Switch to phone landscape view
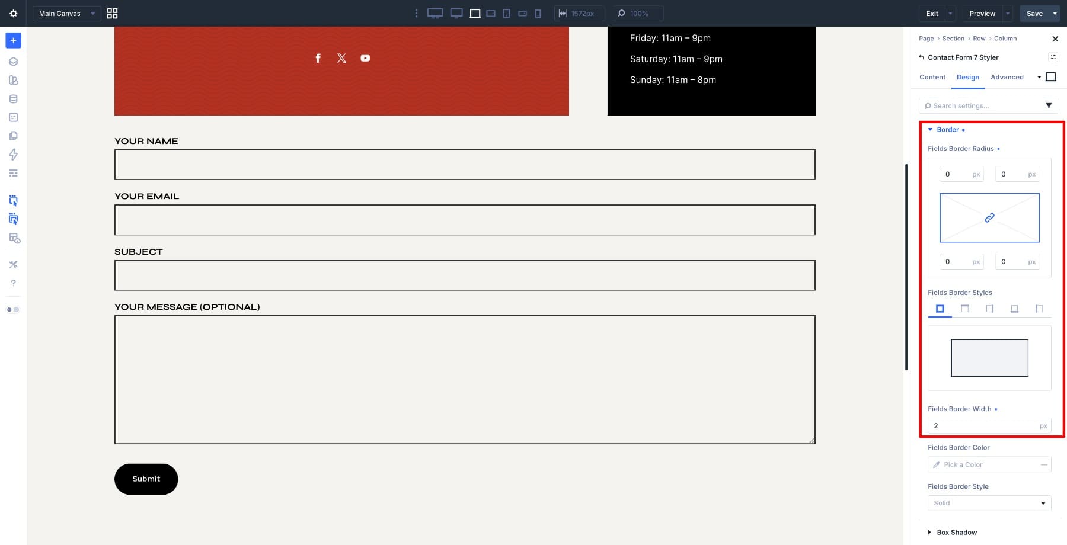 point(522,13)
